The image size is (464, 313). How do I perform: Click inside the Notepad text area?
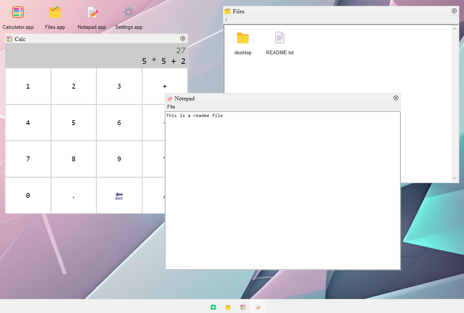283,190
